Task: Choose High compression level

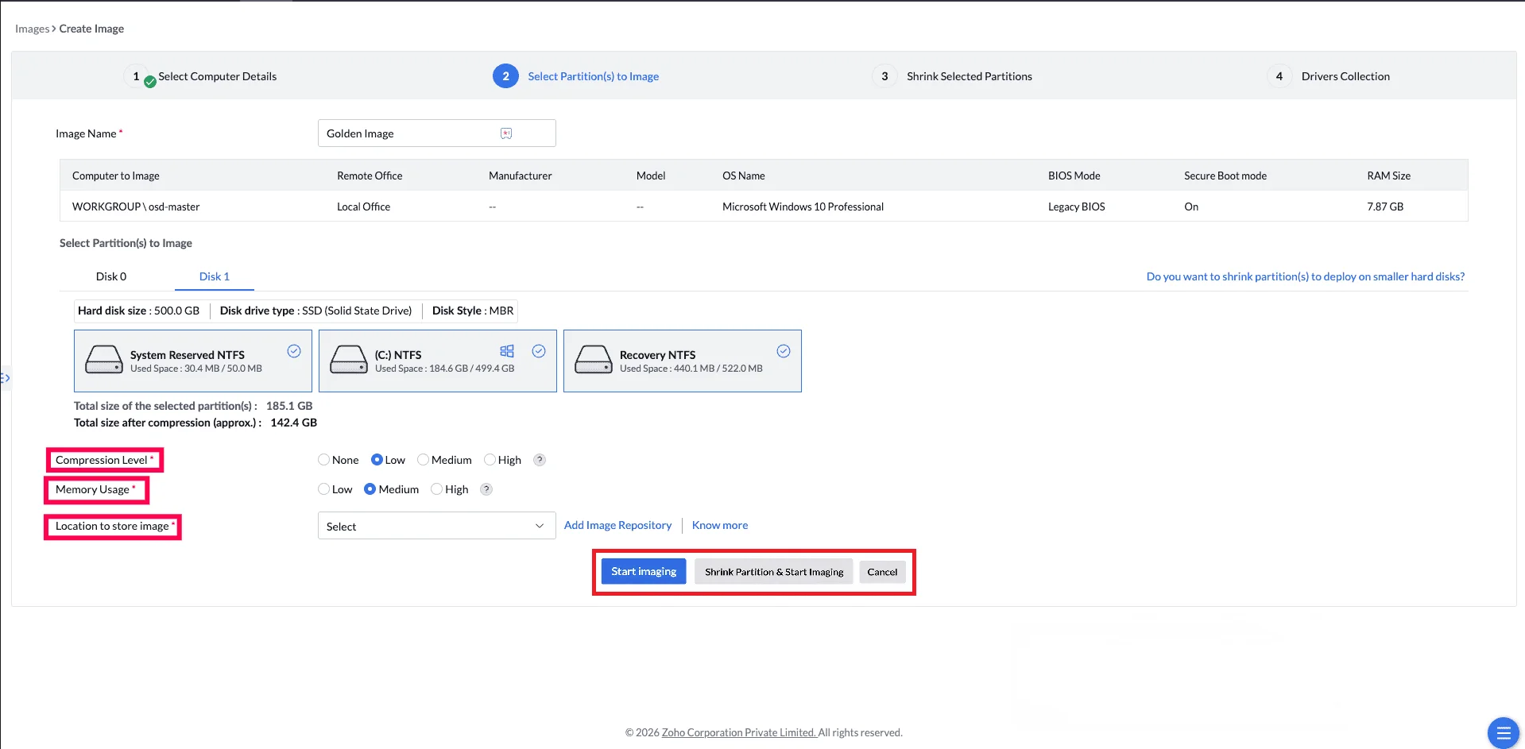Action: (490, 460)
